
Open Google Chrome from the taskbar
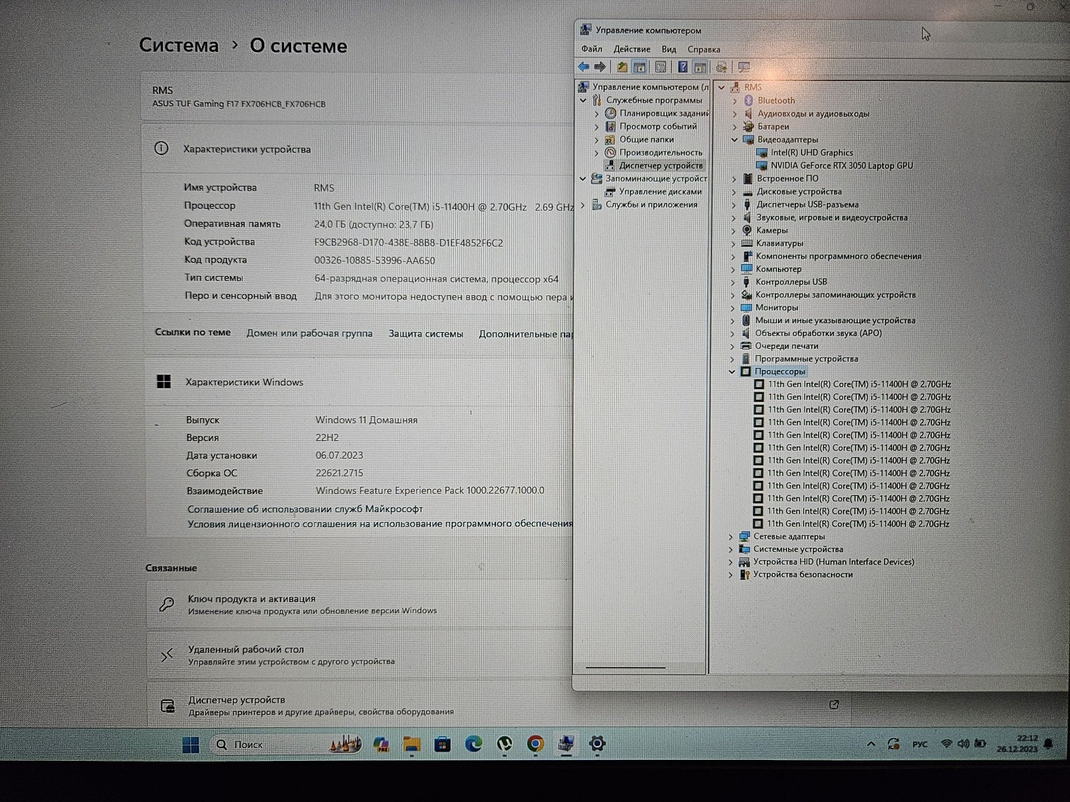pyautogui.click(x=536, y=744)
